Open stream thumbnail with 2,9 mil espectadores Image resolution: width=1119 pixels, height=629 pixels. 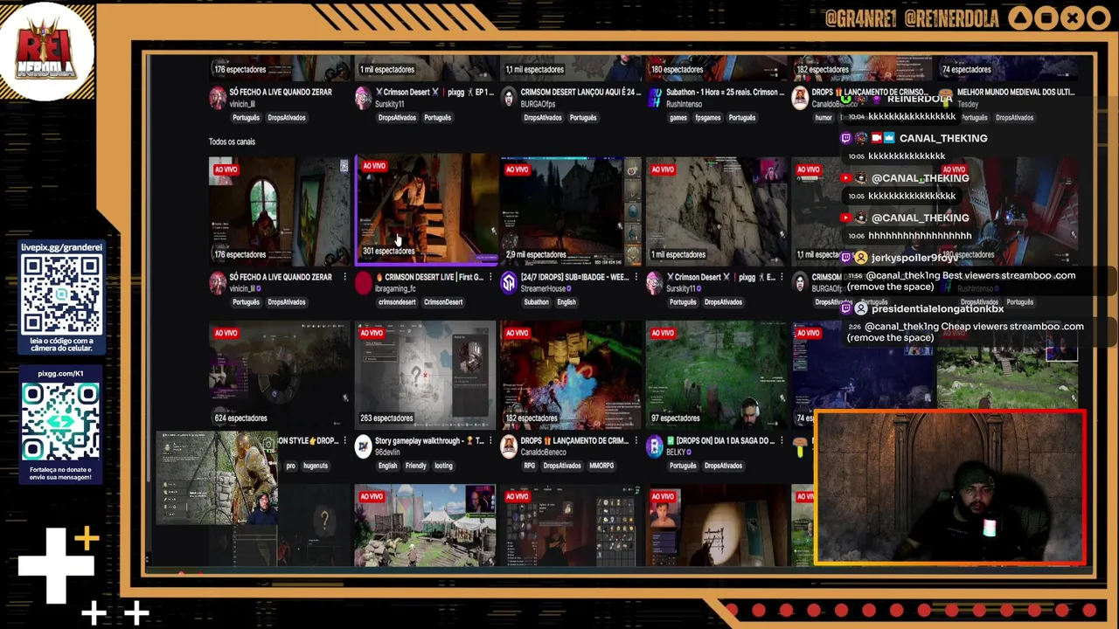(x=571, y=211)
